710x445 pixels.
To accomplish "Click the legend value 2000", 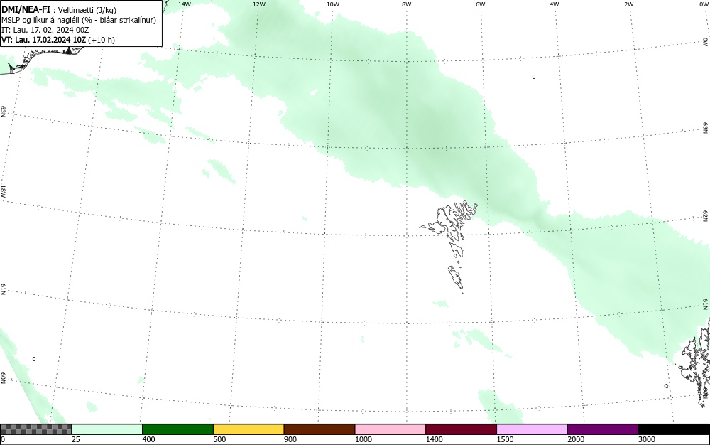I will (576, 439).
